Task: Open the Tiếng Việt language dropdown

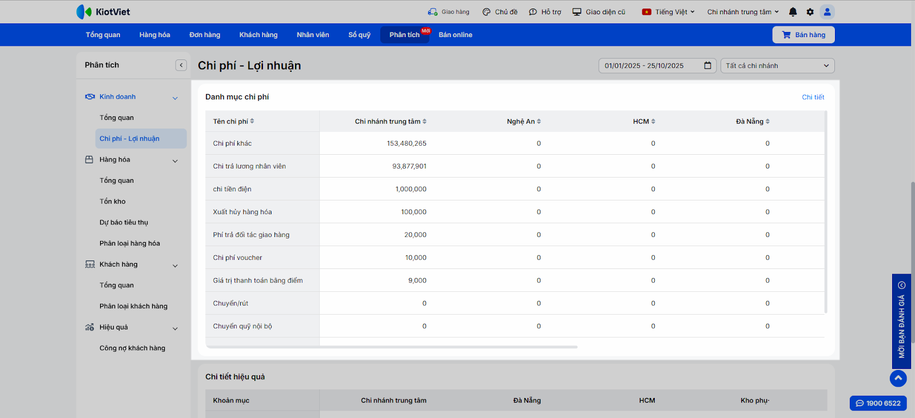Action: tap(669, 11)
